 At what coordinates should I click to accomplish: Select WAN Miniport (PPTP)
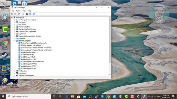click(x=28, y=66)
